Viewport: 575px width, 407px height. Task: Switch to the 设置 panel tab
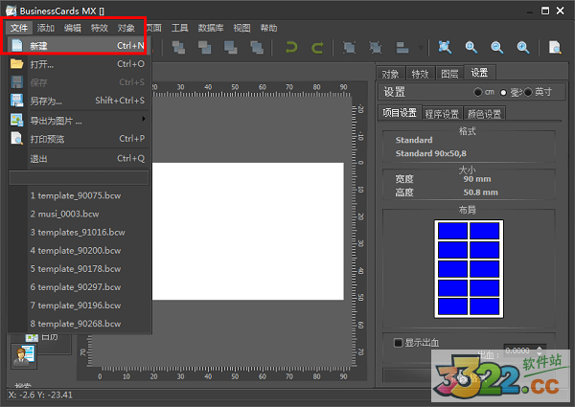coord(479,73)
